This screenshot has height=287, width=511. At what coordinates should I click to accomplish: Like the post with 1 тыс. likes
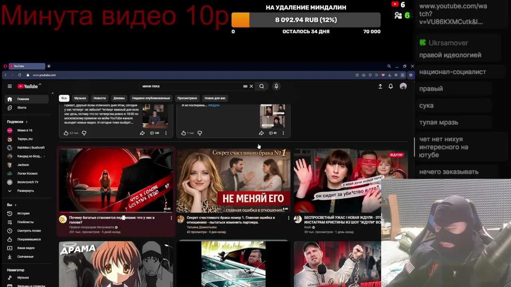(x=184, y=133)
